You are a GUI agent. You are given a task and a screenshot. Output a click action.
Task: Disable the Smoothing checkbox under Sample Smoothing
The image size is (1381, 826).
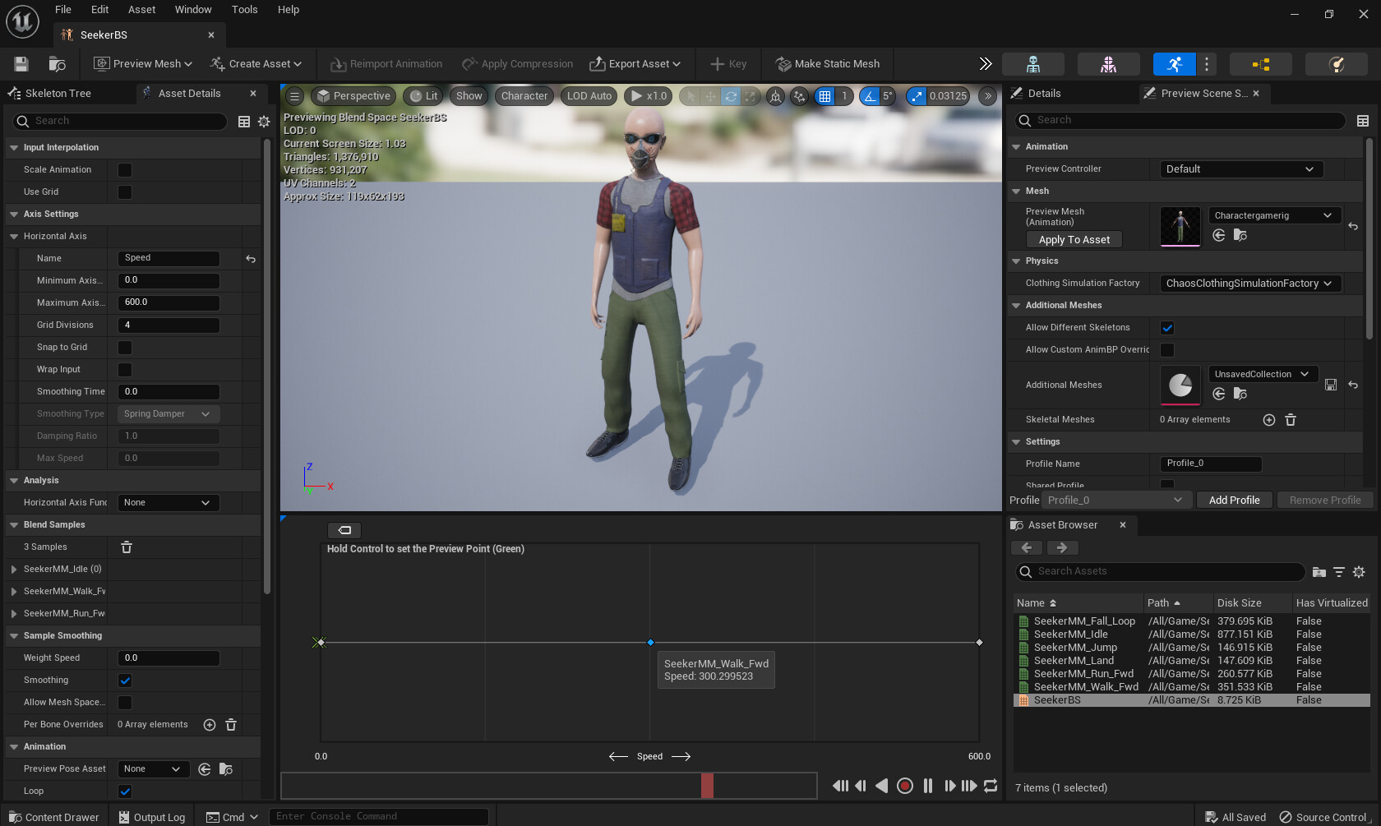pyautogui.click(x=125, y=681)
